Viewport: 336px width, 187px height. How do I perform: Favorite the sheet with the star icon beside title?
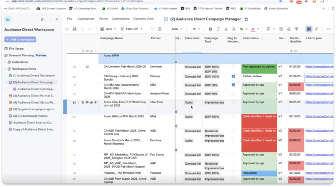[x=246, y=19]
